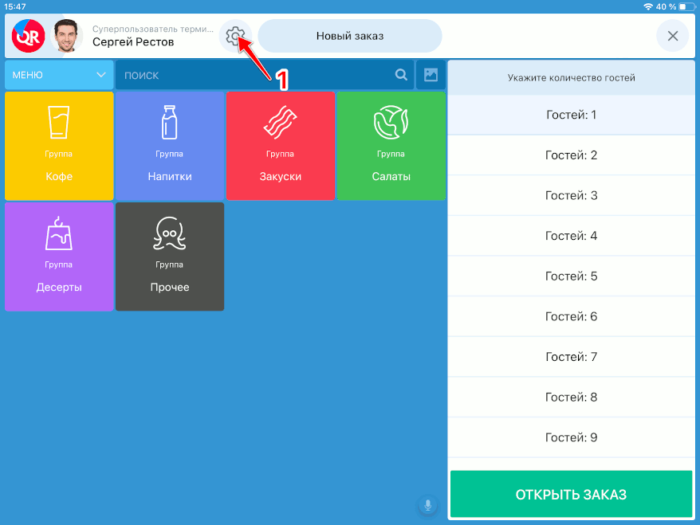
Task: Expand the МЕНЮ dropdown
Action: tap(59, 75)
